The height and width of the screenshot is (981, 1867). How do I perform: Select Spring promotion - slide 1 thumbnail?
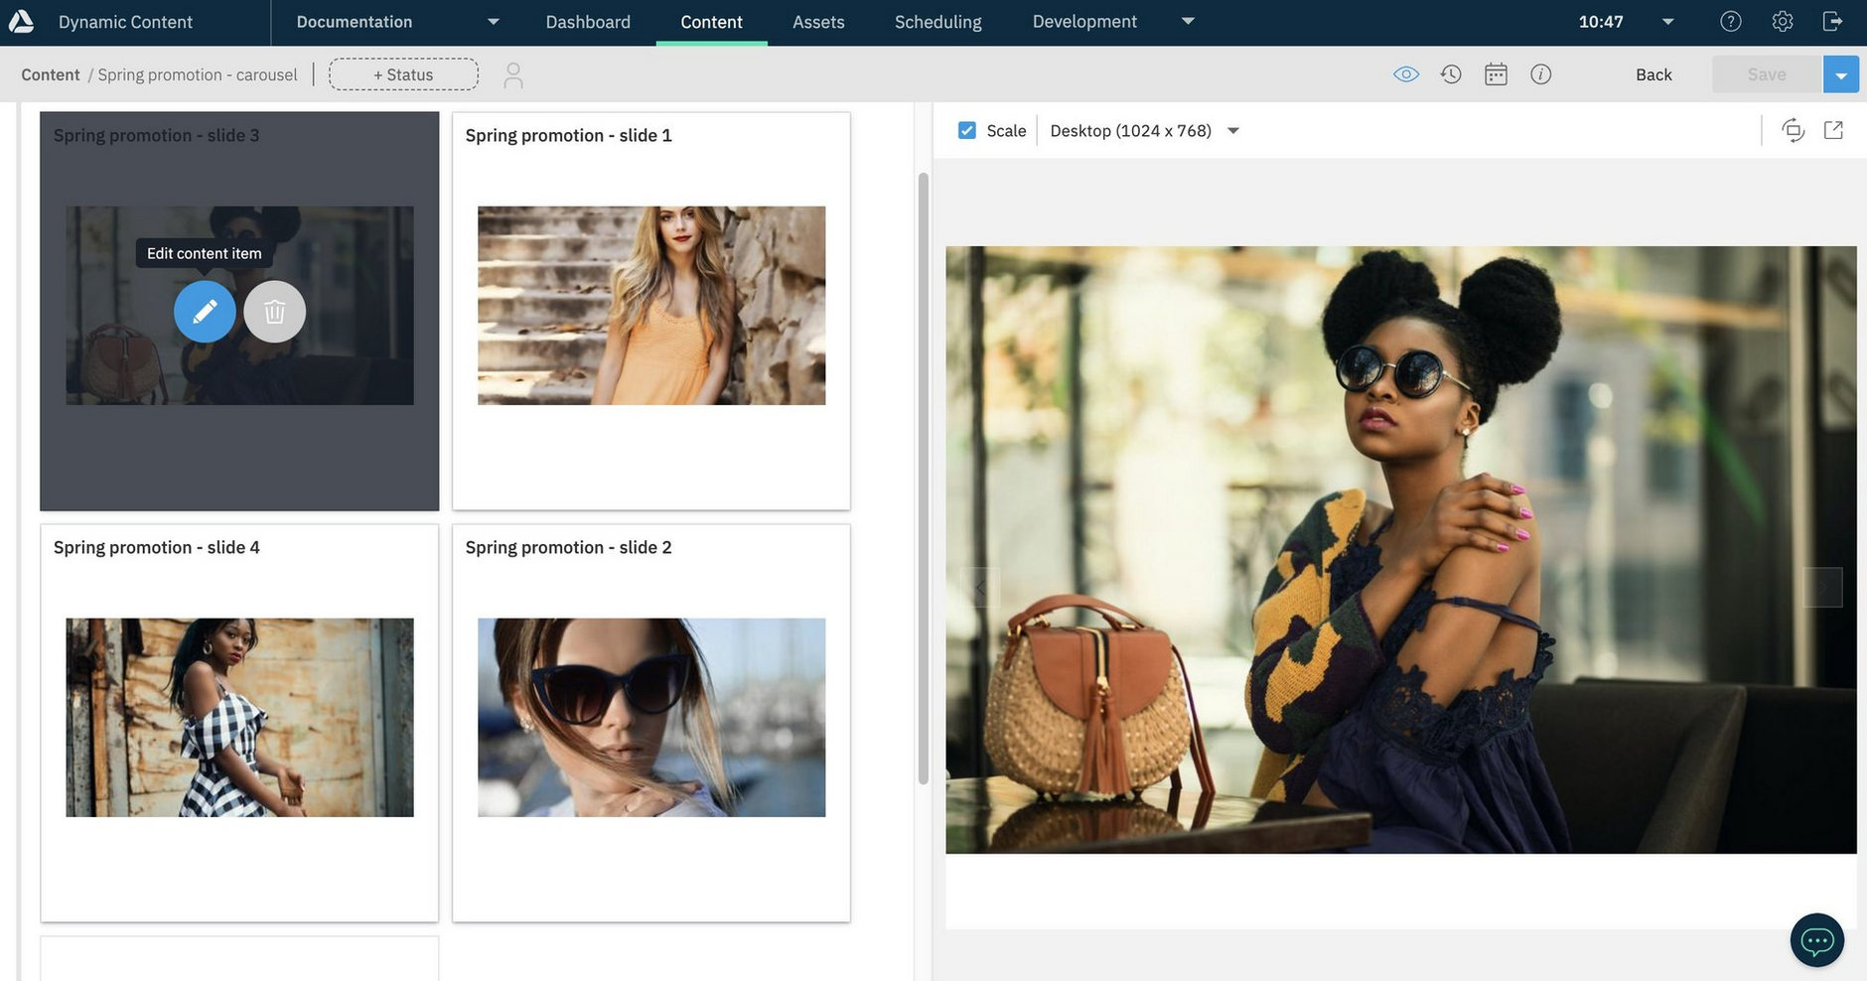point(651,305)
